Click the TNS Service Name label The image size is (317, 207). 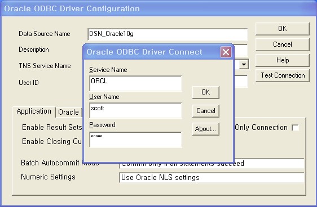coord(45,66)
